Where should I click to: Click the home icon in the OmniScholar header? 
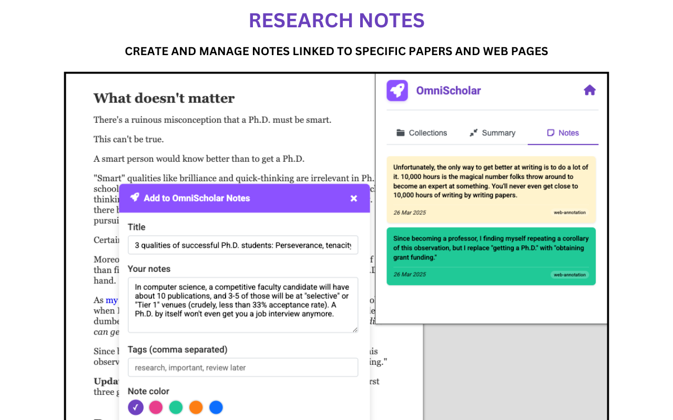pos(590,90)
